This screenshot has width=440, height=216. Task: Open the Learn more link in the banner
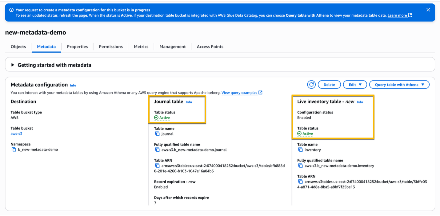pyautogui.click(x=397, y=15)
